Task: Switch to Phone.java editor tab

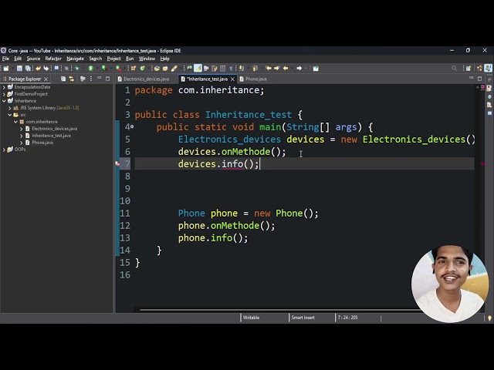Action: (x=255, y=79)
